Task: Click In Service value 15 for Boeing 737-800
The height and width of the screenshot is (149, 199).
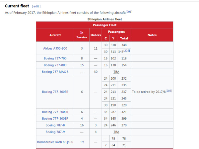Action: 82,65
